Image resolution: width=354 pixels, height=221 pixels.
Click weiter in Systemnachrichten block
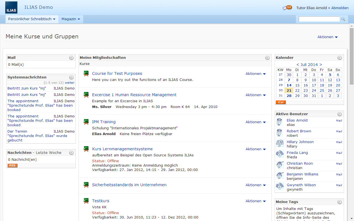pyautogui.click(x=69, y=83)
